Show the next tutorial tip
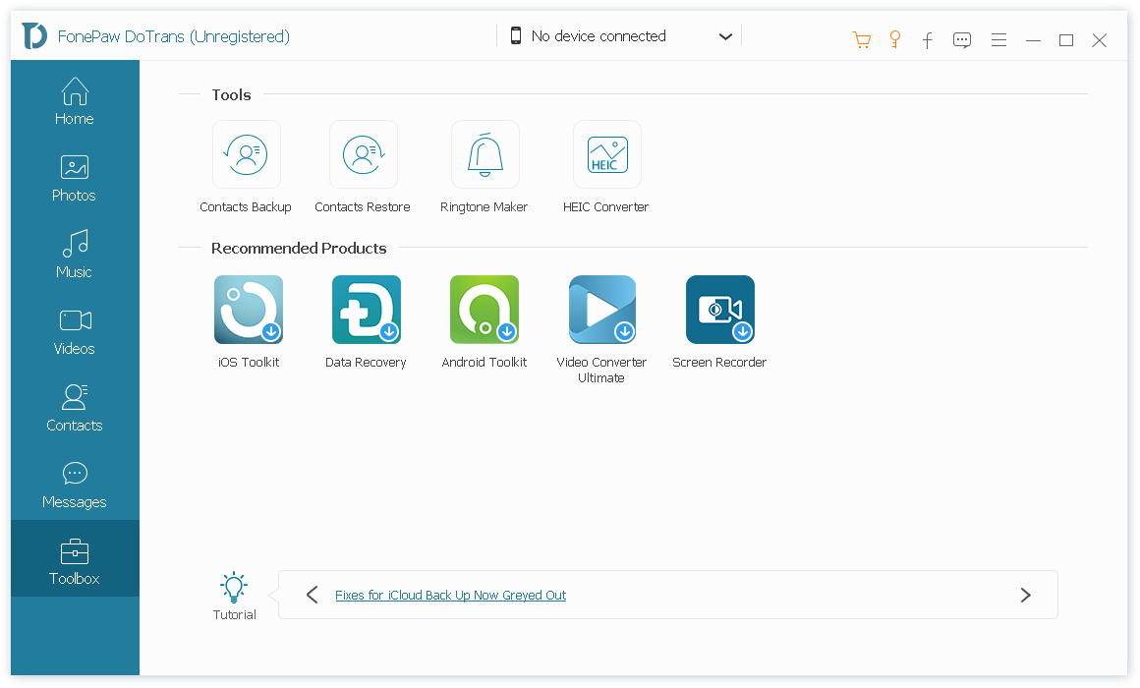 click(1025, 595)
